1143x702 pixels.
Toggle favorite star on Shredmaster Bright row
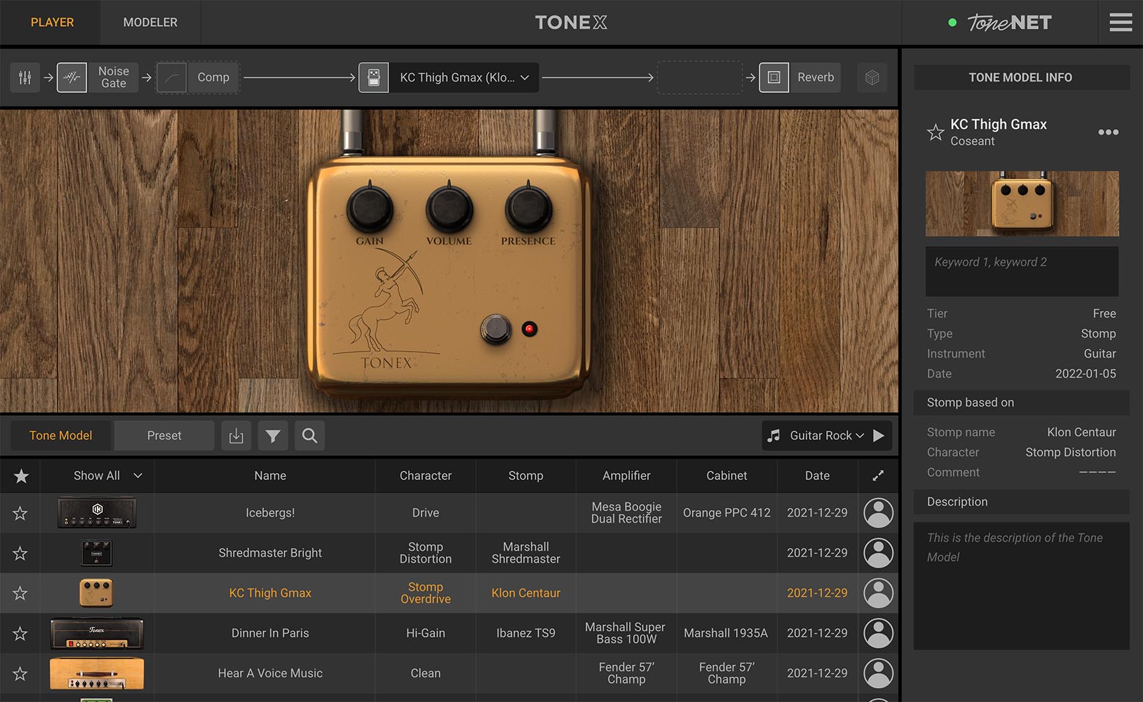(x=21, y=553)
